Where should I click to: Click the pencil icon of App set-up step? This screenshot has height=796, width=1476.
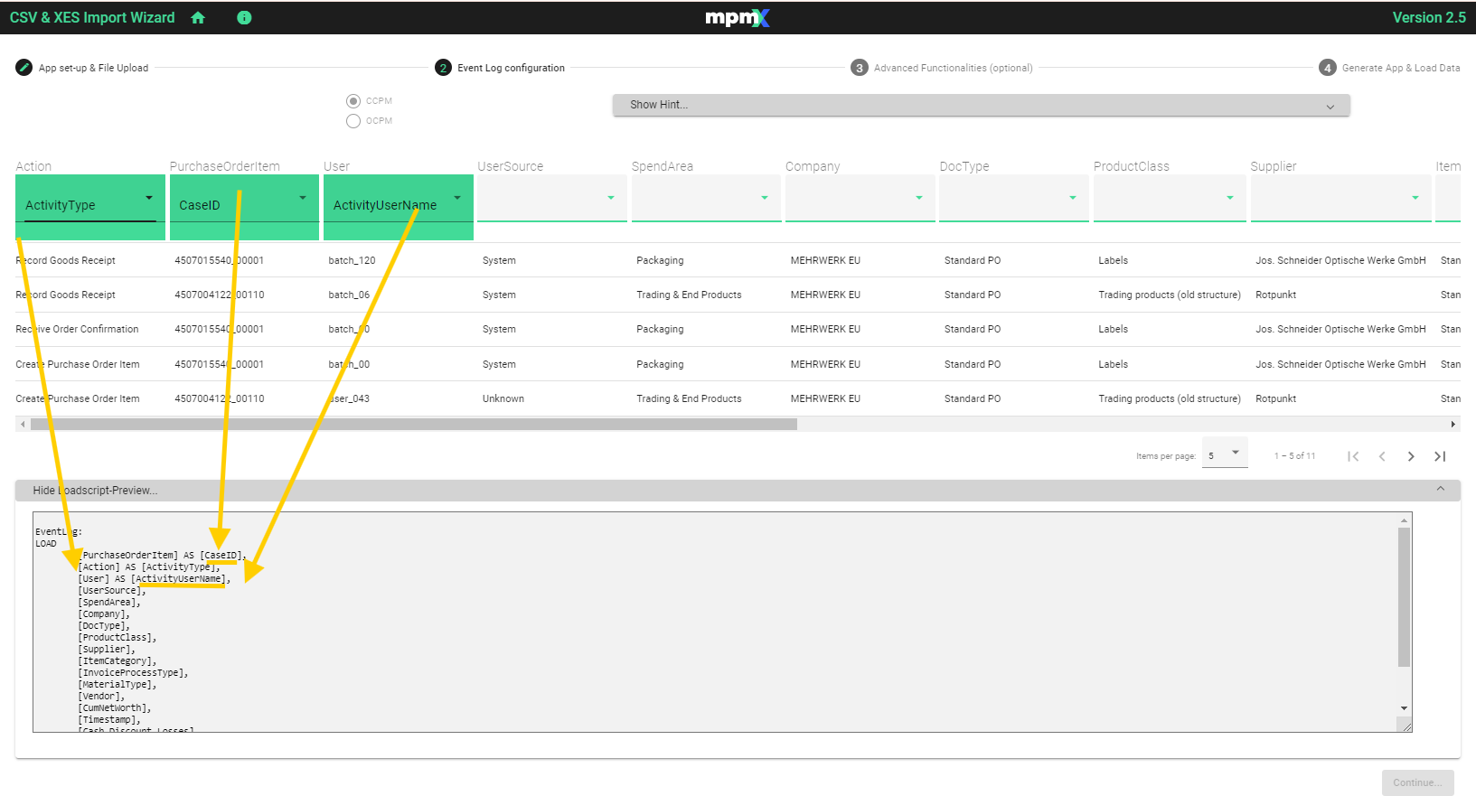coord(24,68)
